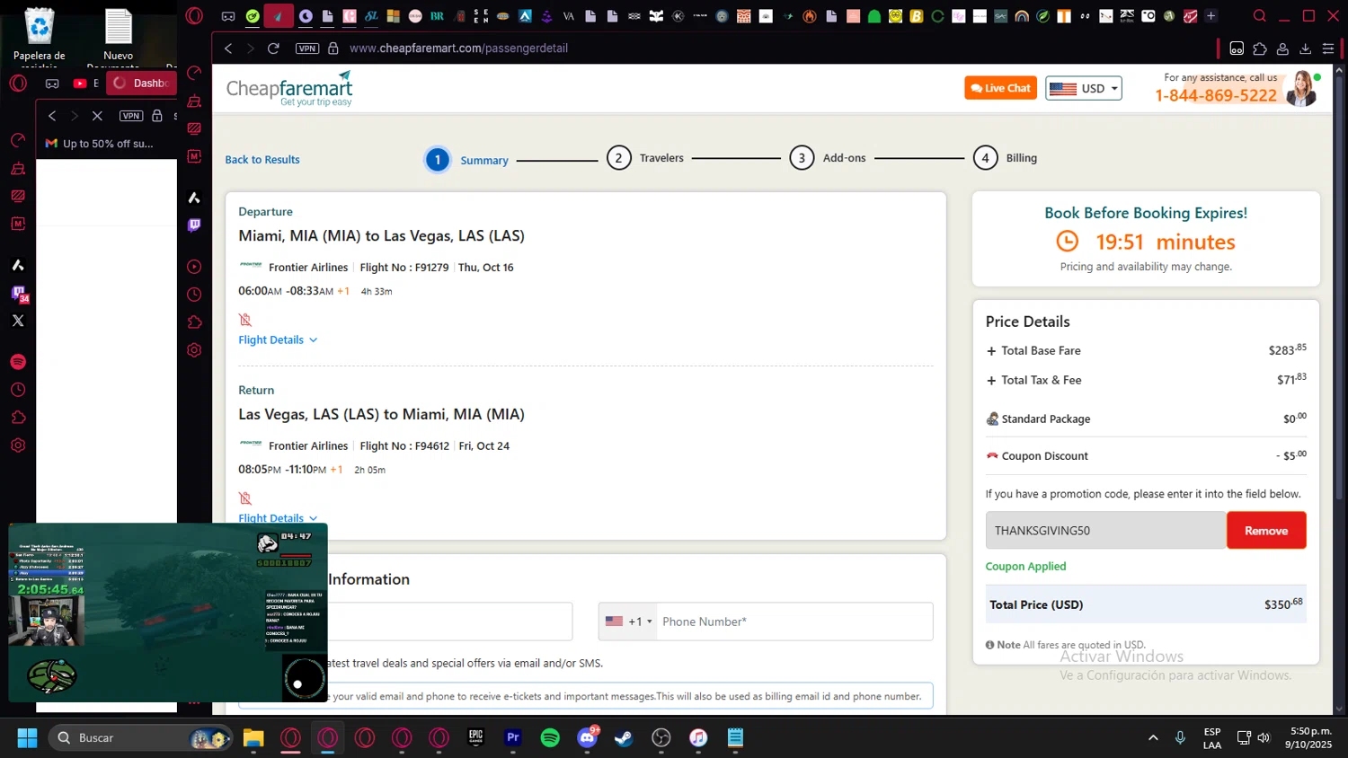Viewport: 1348px width, 758px height.
Task: Open Live Chat support
Action: point(1000,88)
